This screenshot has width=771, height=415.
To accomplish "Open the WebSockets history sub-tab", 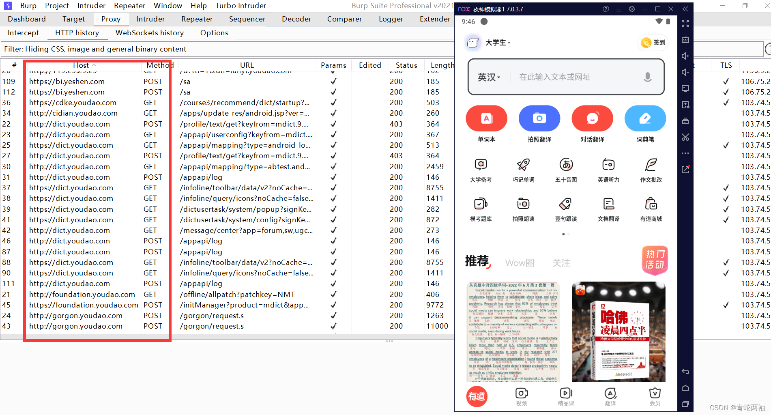I will click(x=150, y=33).
